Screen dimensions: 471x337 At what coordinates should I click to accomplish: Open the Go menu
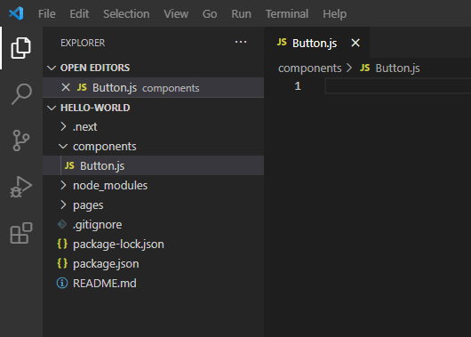tap(210, 14)
